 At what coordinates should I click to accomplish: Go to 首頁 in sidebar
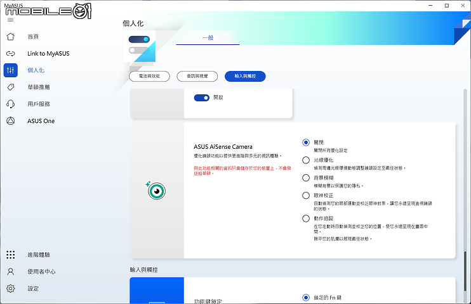coord(33,37)
